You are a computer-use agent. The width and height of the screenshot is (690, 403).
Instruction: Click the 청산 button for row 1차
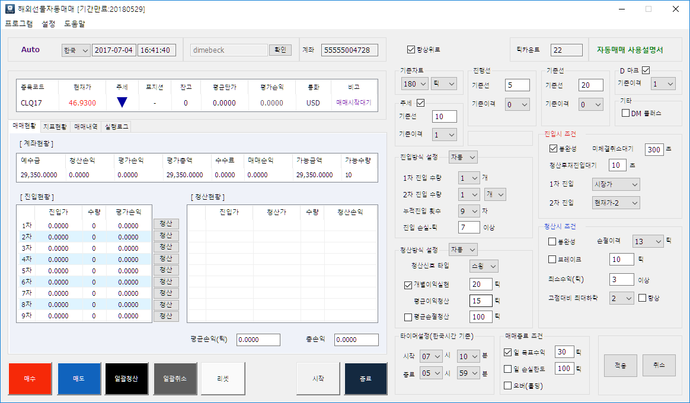click(166, 224)
